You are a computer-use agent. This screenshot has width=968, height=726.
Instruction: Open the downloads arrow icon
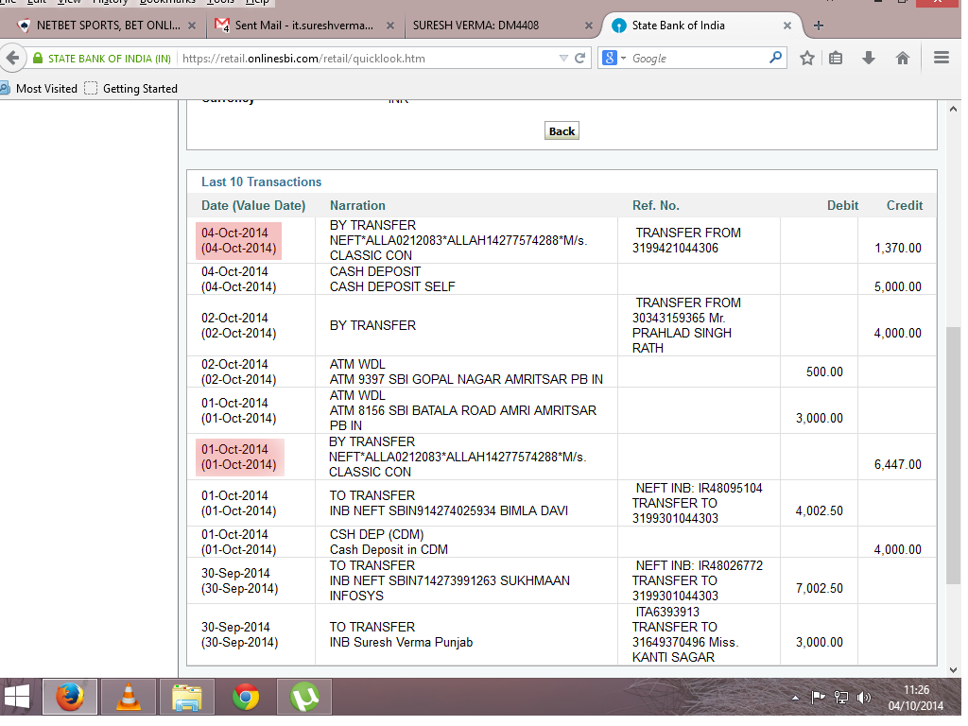(x=869, y=58)
